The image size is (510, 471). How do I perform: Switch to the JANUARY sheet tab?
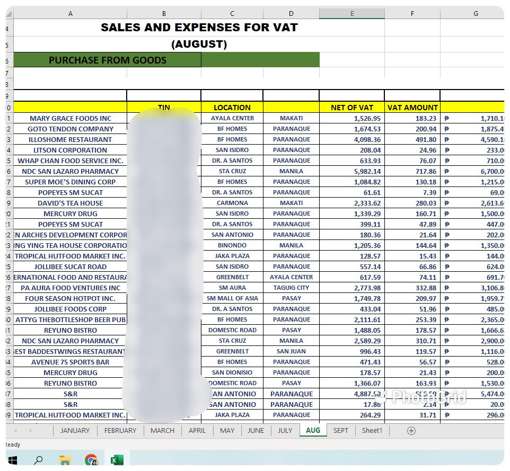pyautogui.click(x=75, y=431)
